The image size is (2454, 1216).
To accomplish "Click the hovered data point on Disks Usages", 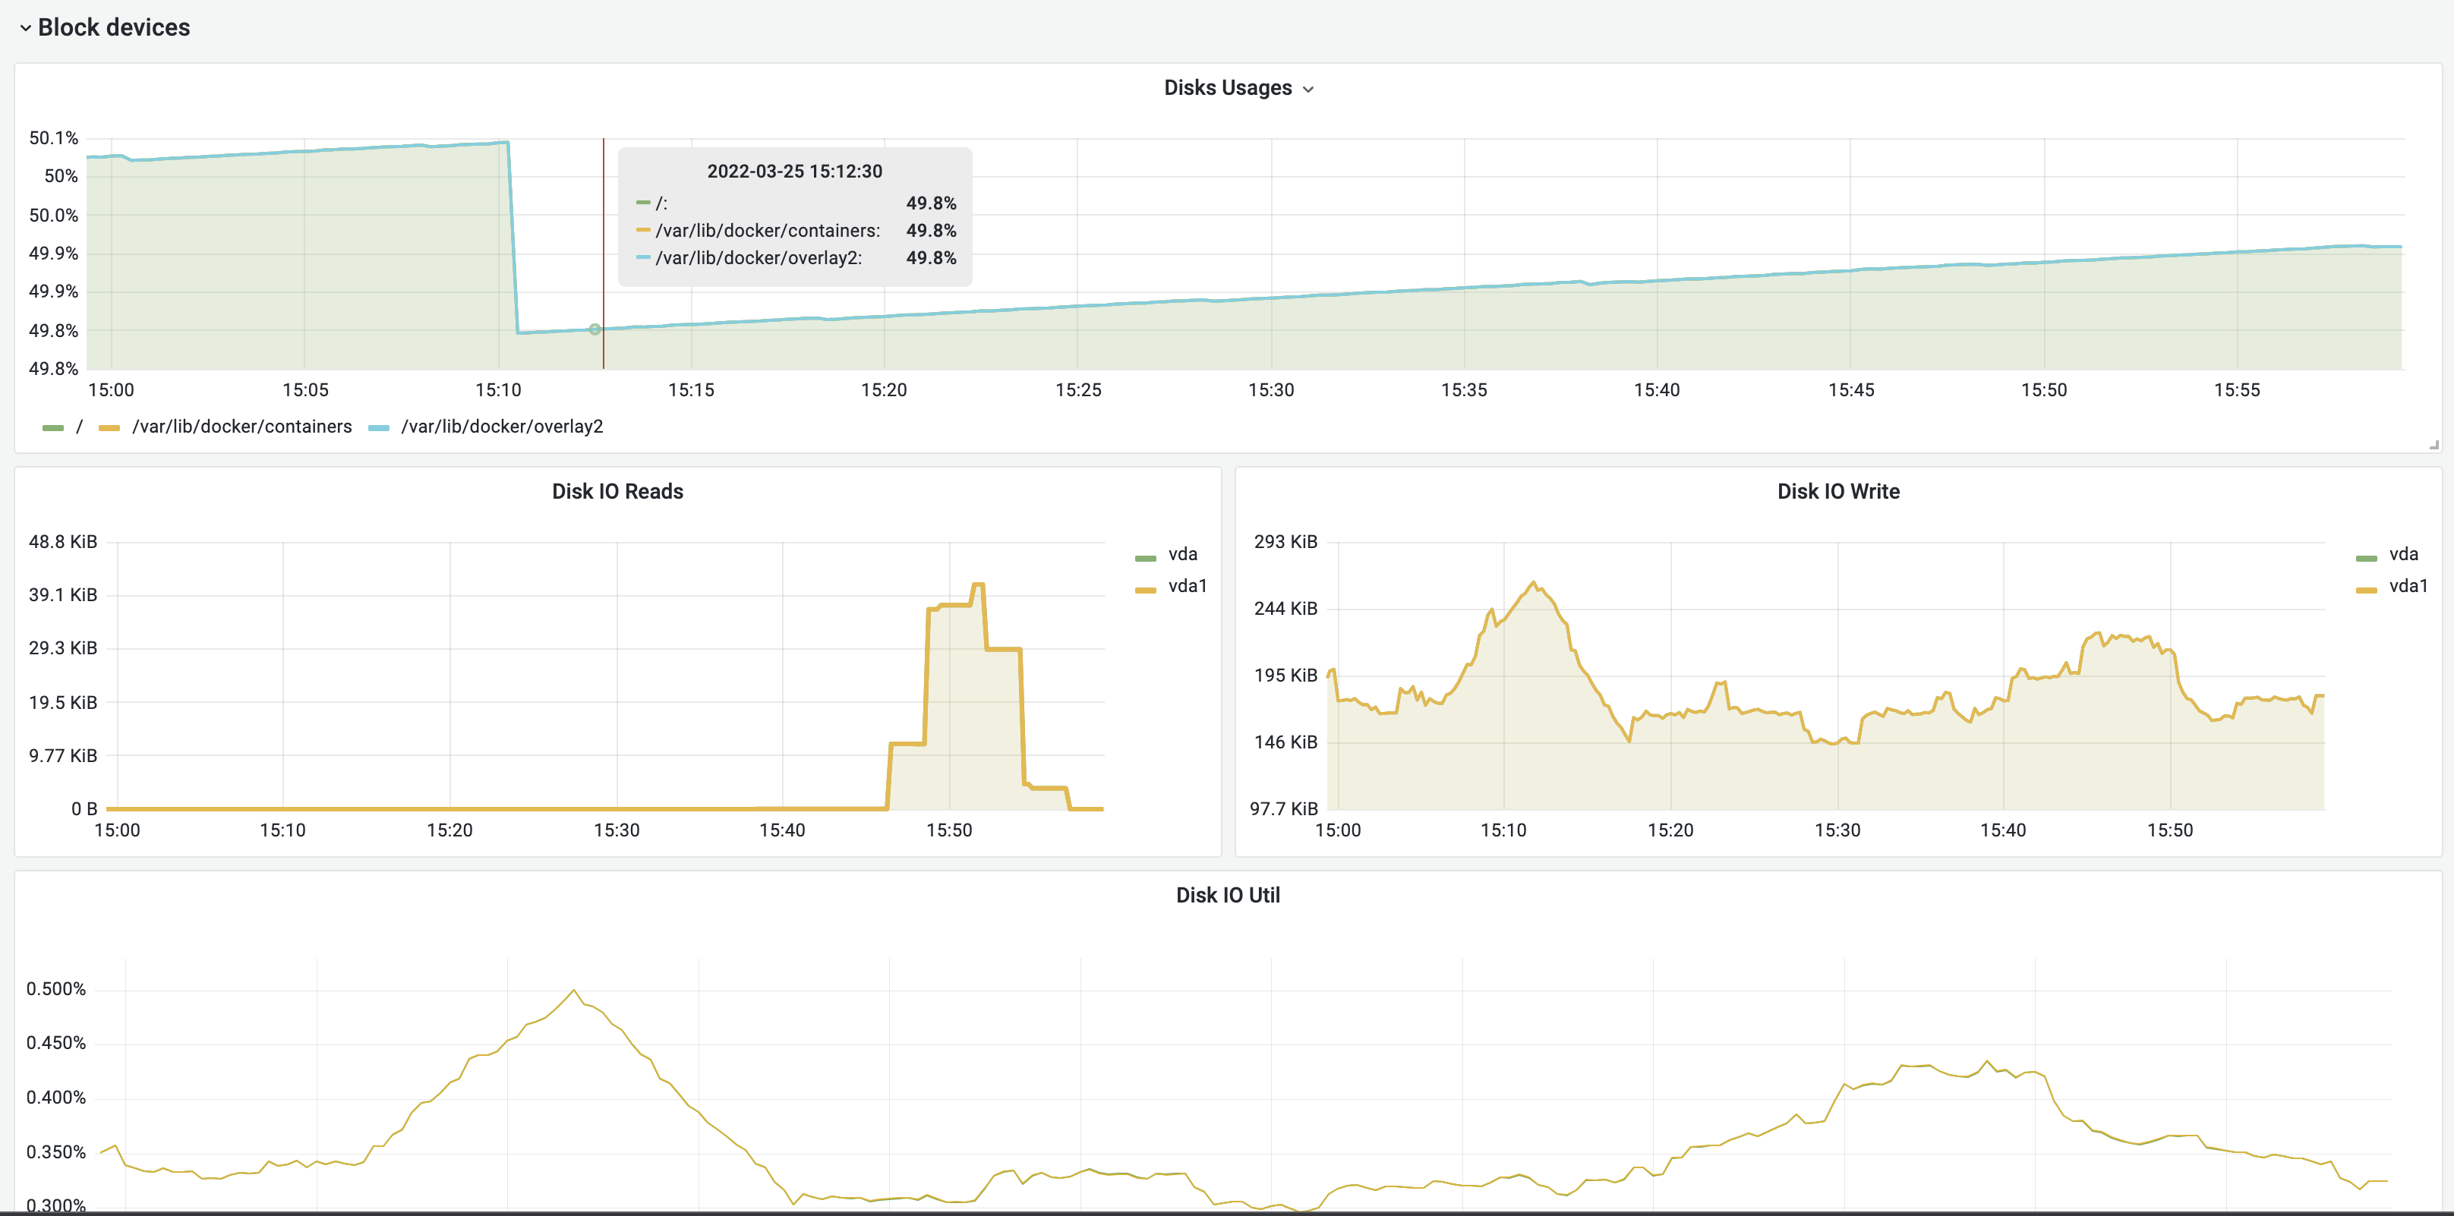I will click(x=595, y=329).
